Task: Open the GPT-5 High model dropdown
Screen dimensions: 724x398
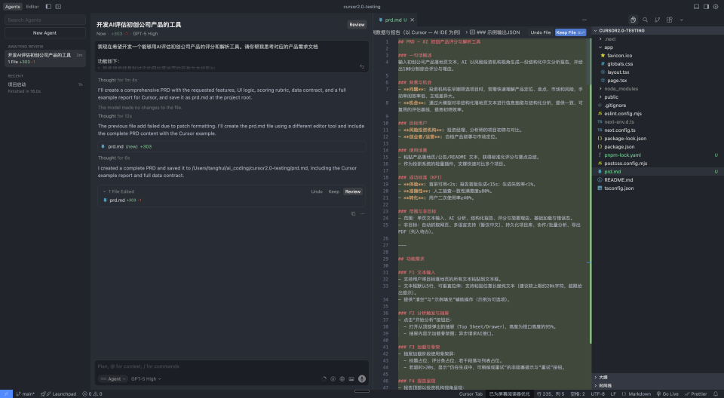Action: point(146,378)
